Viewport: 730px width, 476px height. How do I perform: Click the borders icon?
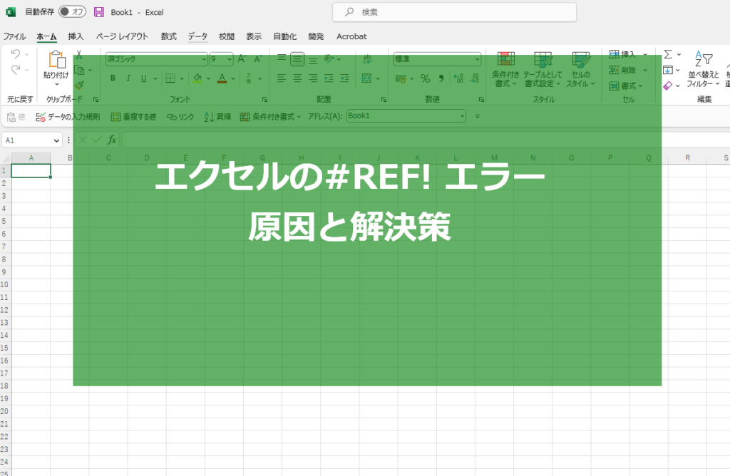(x=170, y=78)
